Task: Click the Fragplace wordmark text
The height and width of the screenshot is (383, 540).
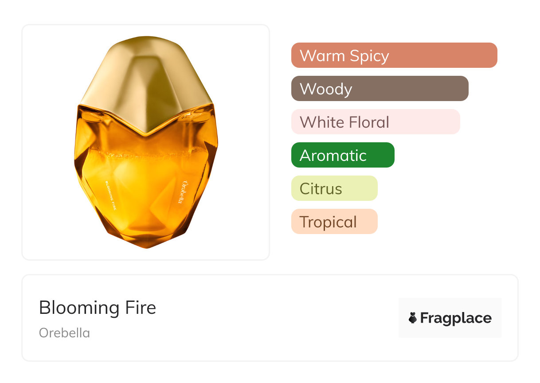Action: click(456, 318)
